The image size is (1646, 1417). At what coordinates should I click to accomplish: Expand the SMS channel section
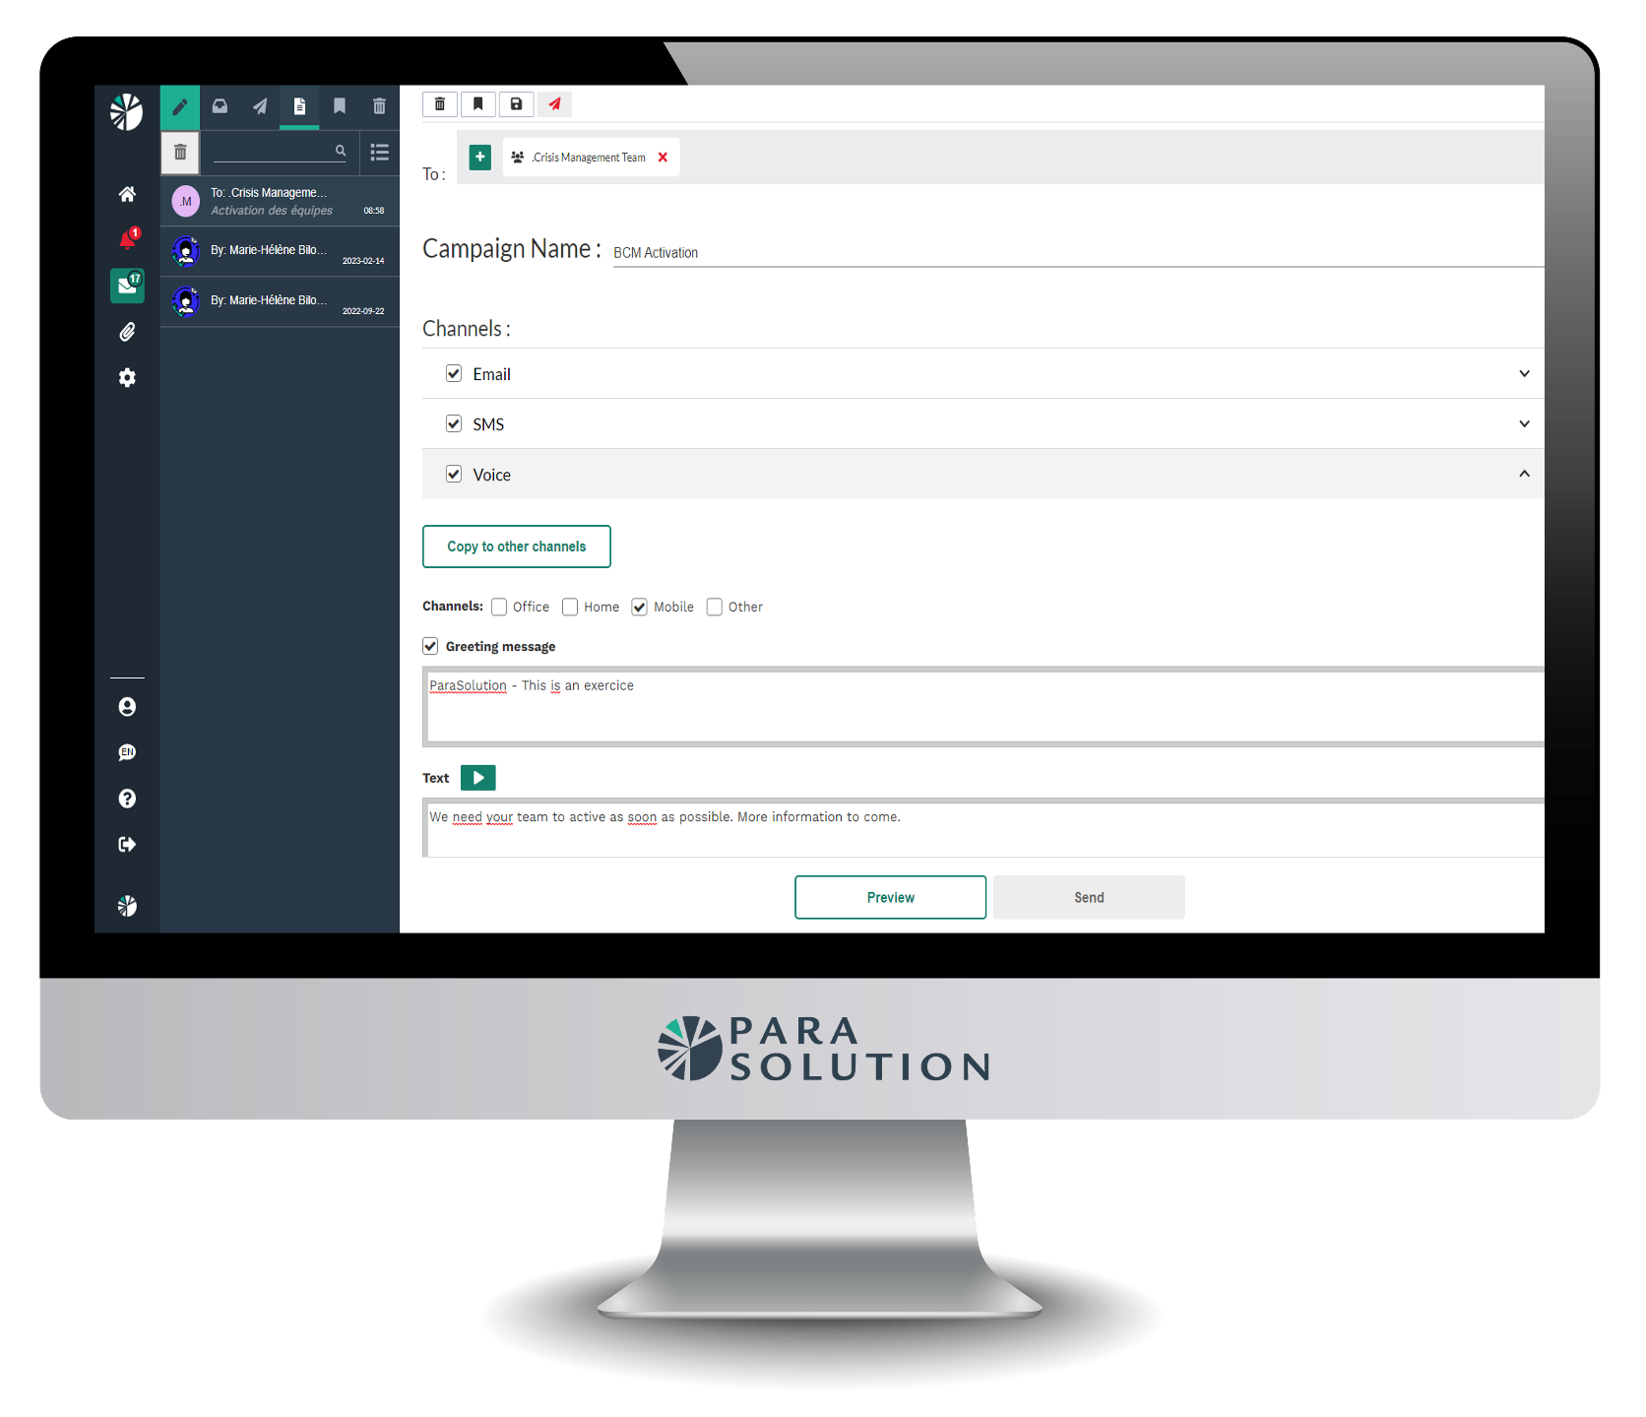tap(1524, 423)
